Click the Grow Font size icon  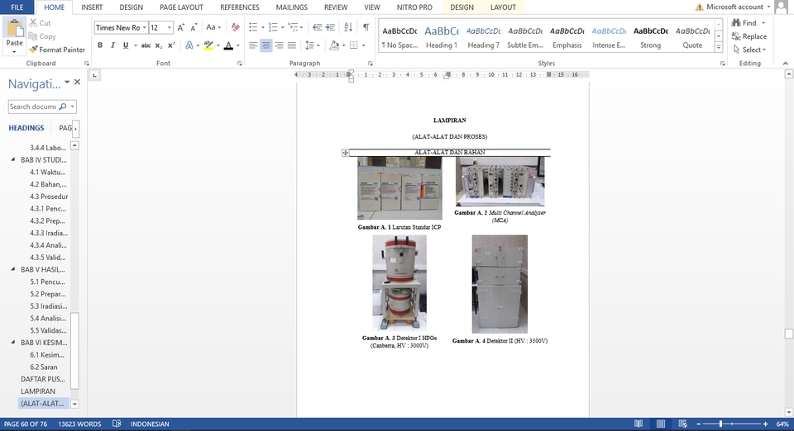[181, 27]
